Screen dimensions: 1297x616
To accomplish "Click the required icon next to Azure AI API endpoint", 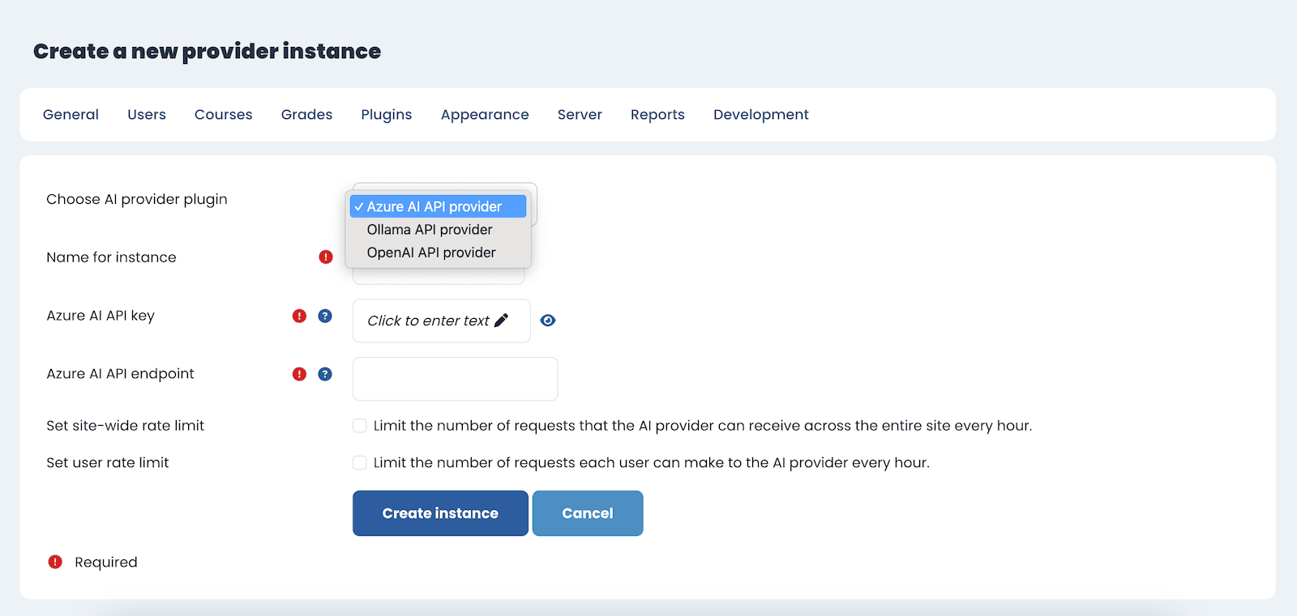I will point(300,374).
